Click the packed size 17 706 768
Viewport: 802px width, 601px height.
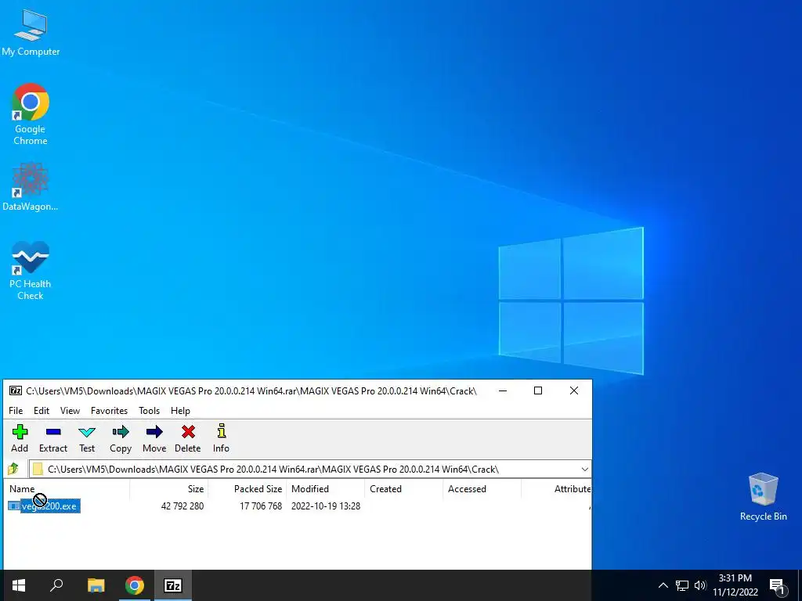[x=261, y=506]
